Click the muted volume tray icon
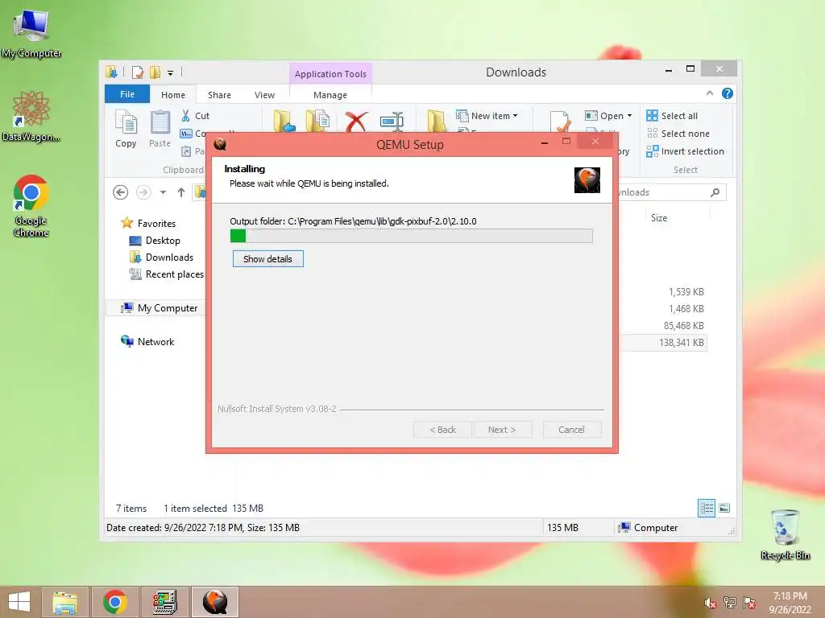 click(711, 604)
